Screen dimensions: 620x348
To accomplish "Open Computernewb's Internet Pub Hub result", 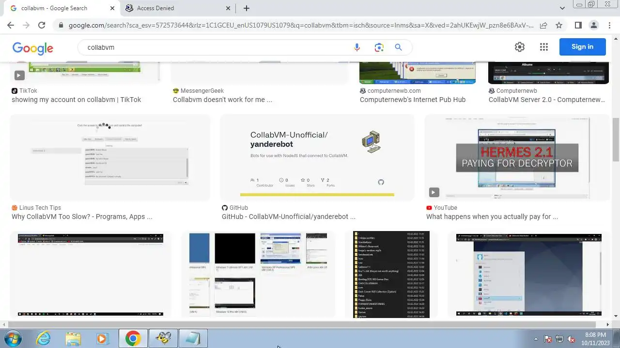I will pos(413,100).
